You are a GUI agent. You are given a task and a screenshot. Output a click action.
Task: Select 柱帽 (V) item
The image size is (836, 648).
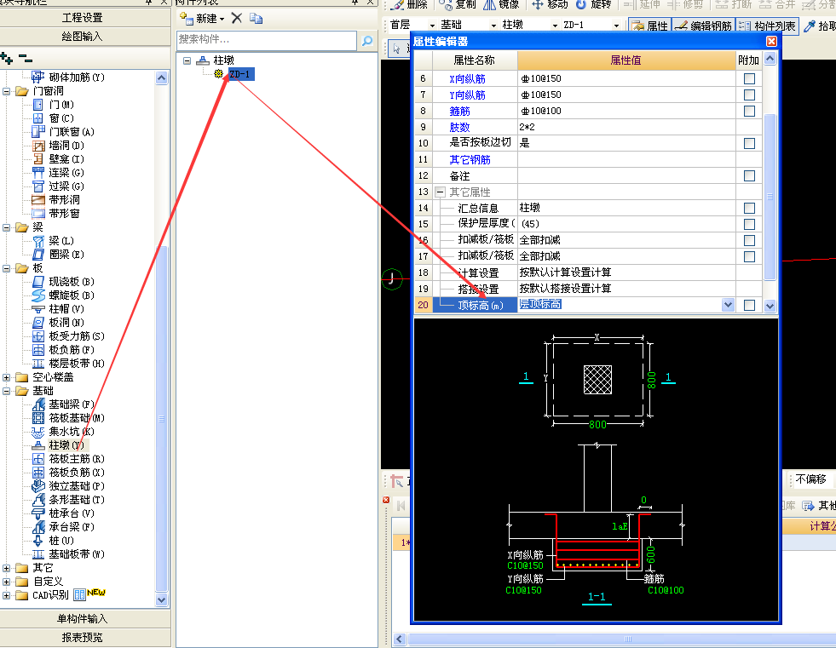[58, 308]
